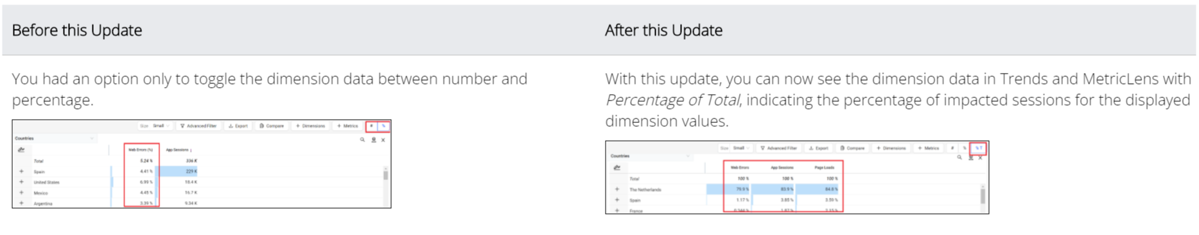The width and height of the screenshot is (1199, 235).
Task: Click Advanced Filter in the left toolbar
Action: (198, 126)
